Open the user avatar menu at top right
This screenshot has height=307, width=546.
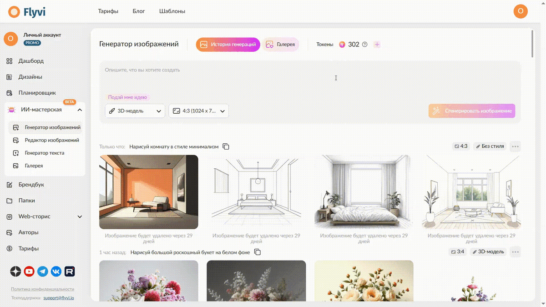(x=521, y=11)
